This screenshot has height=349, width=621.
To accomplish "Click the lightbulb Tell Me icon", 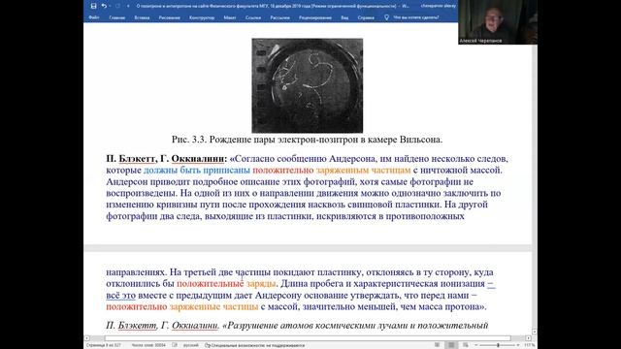I will coord(386,17).
